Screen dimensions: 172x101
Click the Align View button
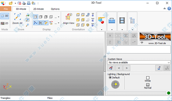(x=69, y=19)
